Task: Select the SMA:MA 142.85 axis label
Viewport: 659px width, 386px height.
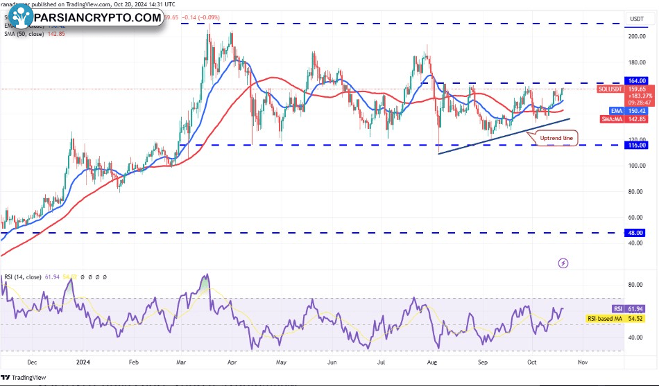Action: tap(624, 119)
